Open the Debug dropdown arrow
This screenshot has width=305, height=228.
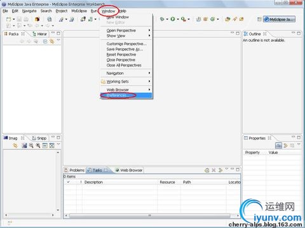[167, 19]
